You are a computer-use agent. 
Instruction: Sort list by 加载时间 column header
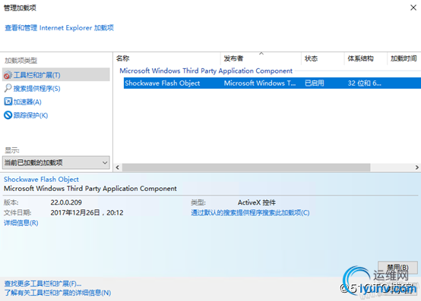(404, 58)
